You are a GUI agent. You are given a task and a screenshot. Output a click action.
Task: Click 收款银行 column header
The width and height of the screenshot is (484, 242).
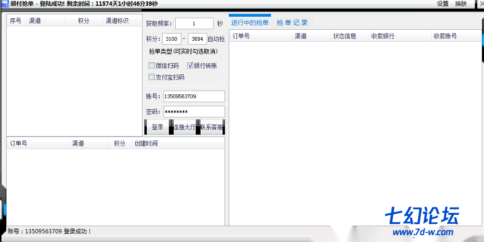[400, 36]
